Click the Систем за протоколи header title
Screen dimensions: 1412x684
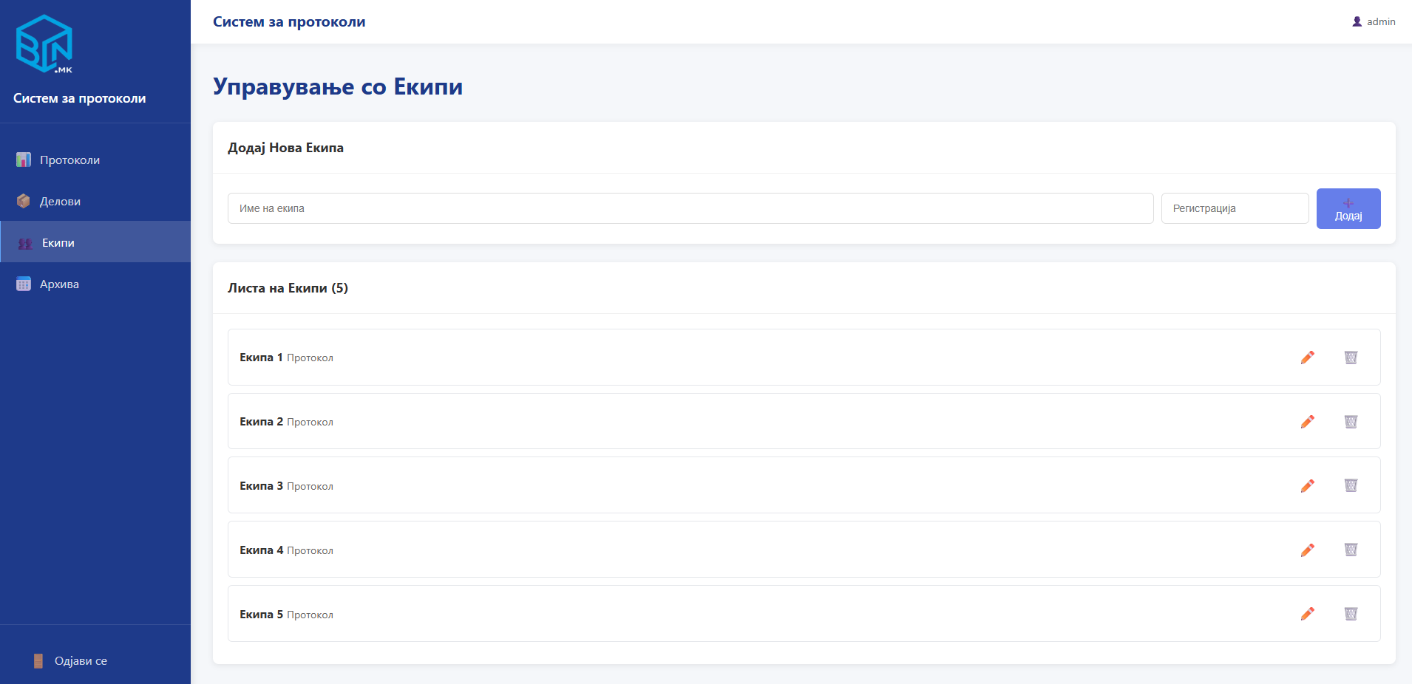(289, 22)
